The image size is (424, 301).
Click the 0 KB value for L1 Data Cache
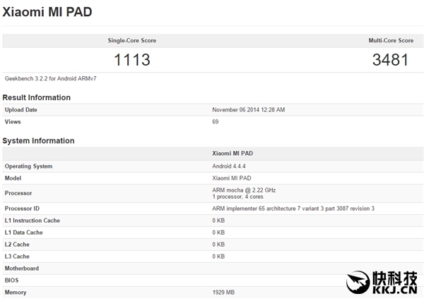pos(218,233)
